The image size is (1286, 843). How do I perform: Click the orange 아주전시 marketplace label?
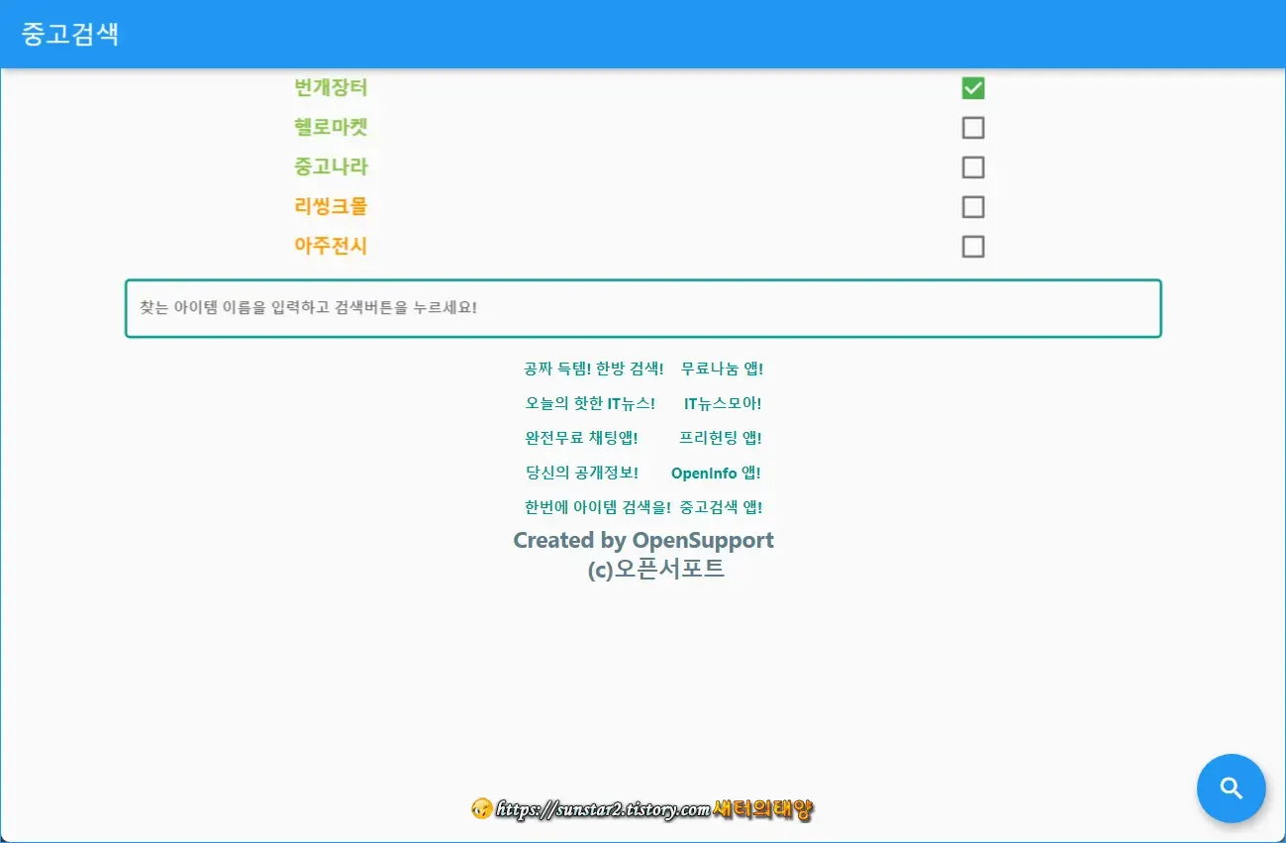[332, 246]
